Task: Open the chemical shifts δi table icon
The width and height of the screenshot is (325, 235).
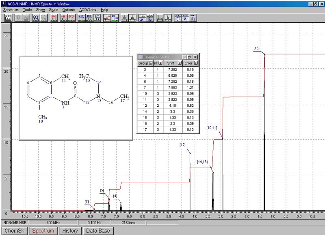Action: (186, 18)
